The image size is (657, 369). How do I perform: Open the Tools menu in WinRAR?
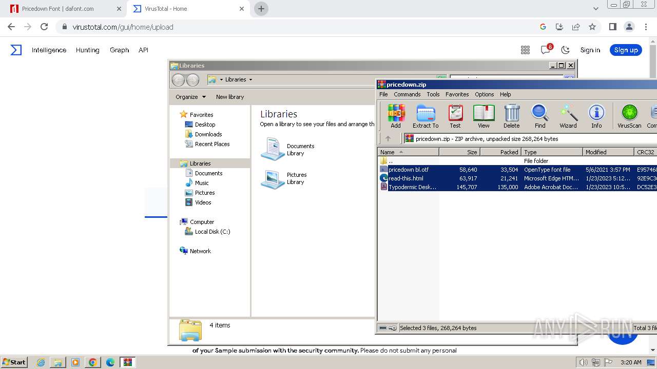tap(433, 94)
